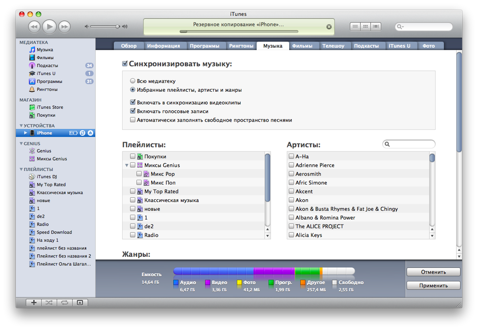This screenshot has width=478, height=330.
Task: Click the playlists list scrollbar
Action: tap(268, 177)
